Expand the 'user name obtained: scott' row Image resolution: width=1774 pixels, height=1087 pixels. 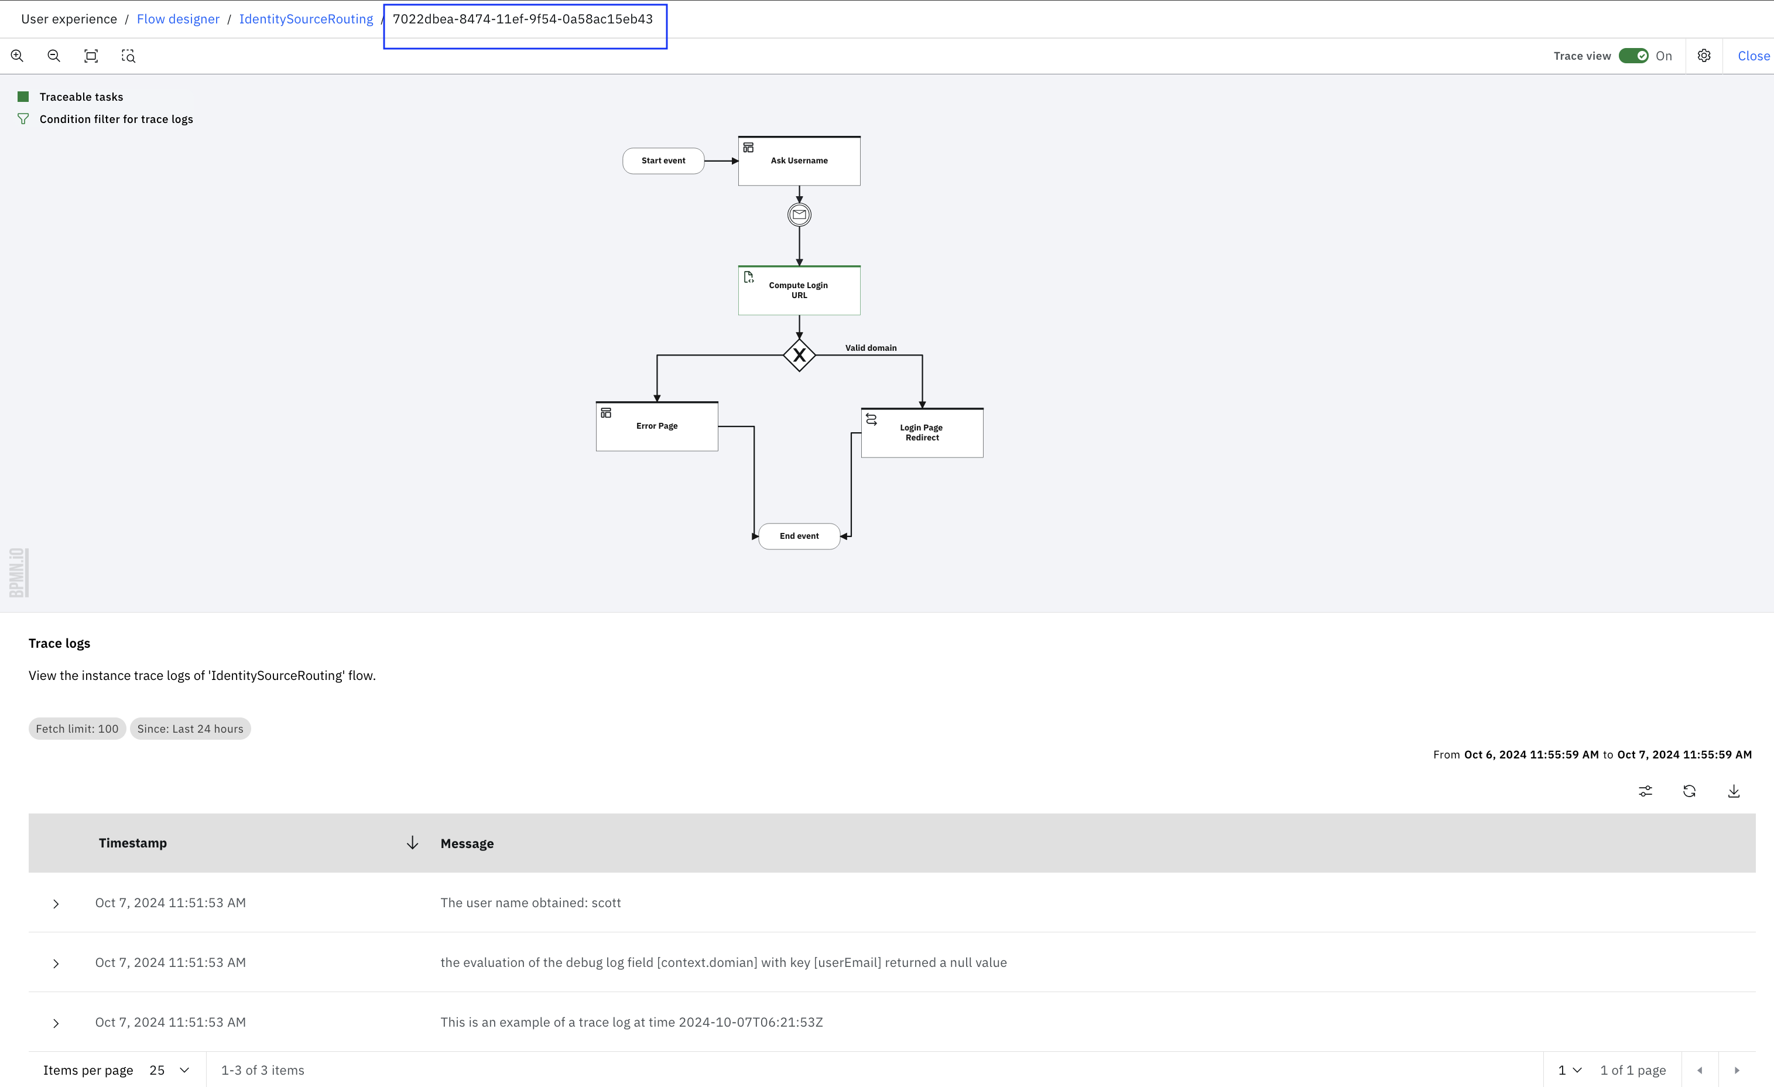click(56, 903)
